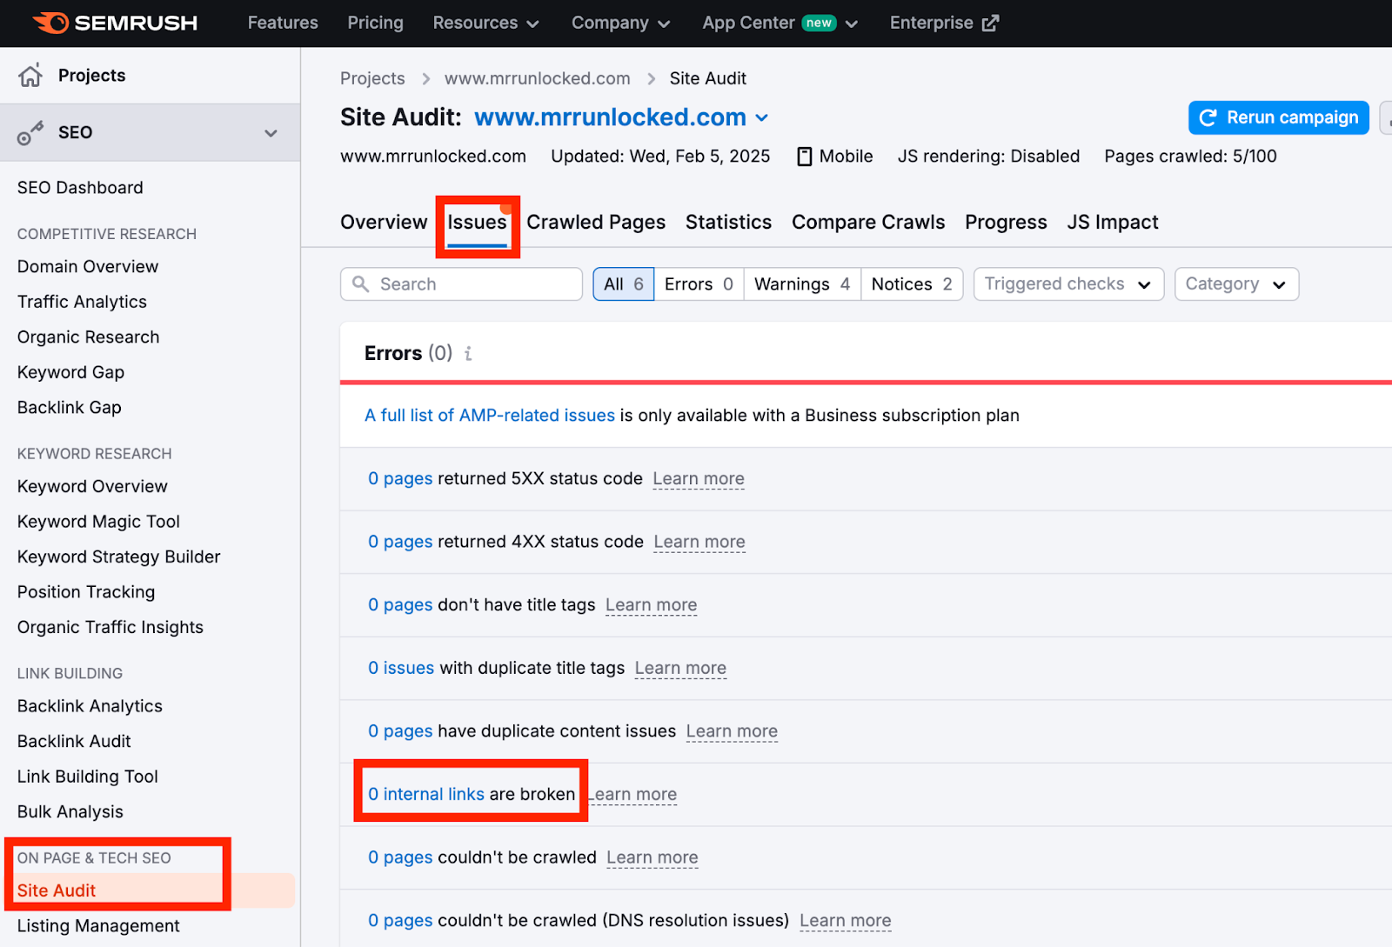Open A full list of AMP-related issues link
1392x947 pixels.
click(x=490, y=415)
